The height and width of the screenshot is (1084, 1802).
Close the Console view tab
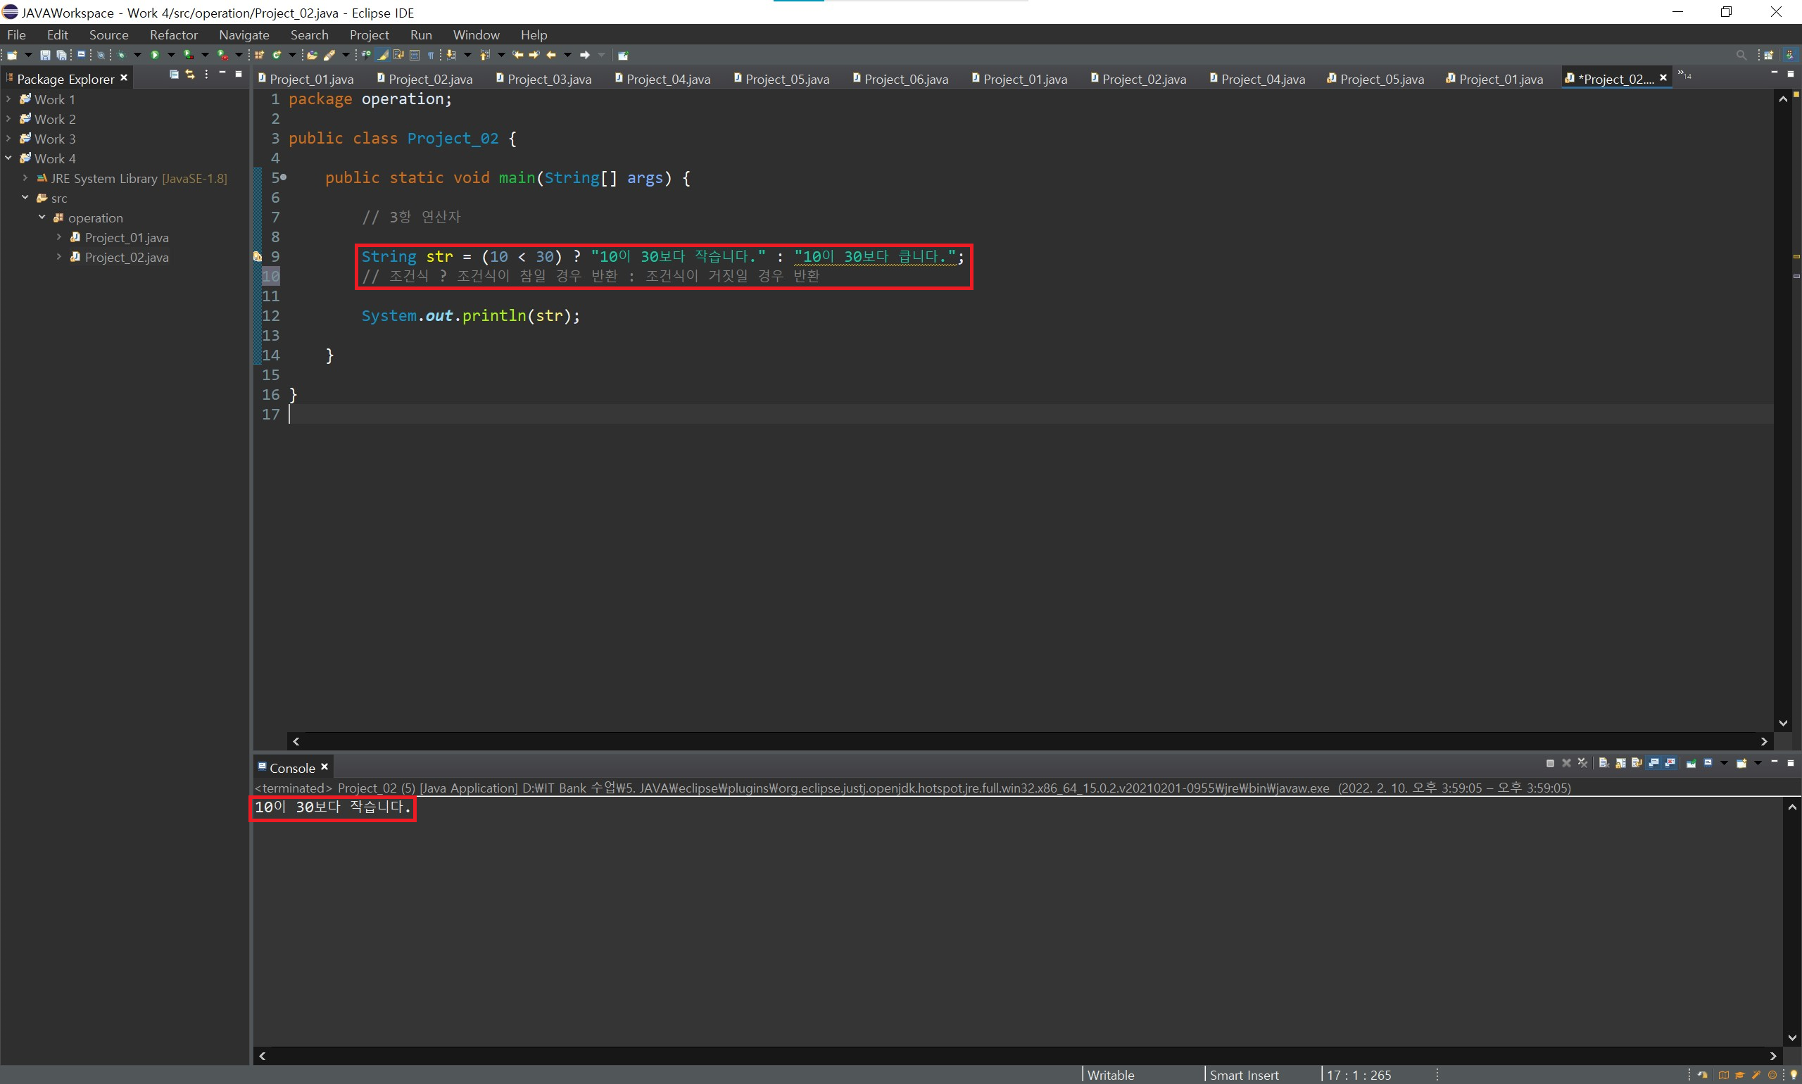click(x=325, y=767)
